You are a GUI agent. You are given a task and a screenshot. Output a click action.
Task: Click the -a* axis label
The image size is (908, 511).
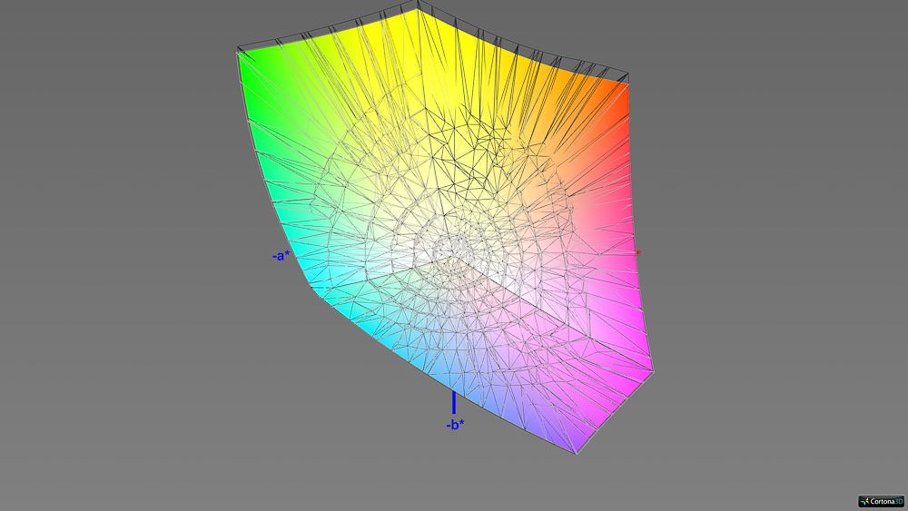click(281, 255)
